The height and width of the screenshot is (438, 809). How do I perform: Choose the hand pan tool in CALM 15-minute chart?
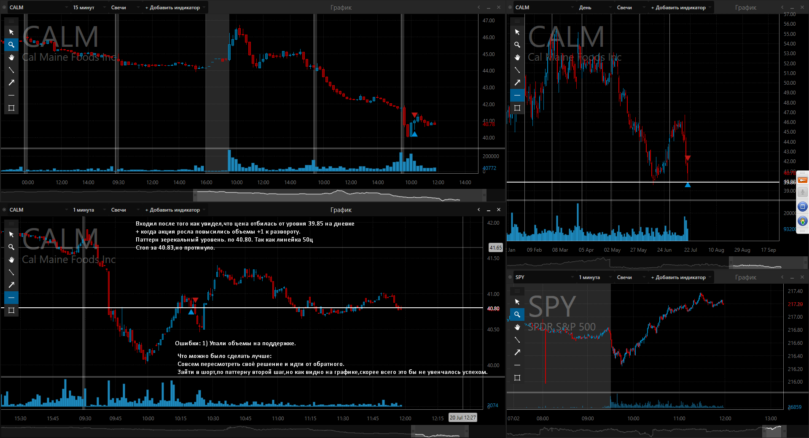click(11, 57)
